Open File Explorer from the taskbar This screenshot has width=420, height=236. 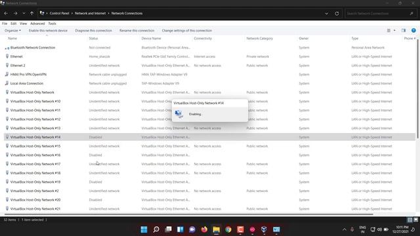pyautogui.click(x=216, y=229)
